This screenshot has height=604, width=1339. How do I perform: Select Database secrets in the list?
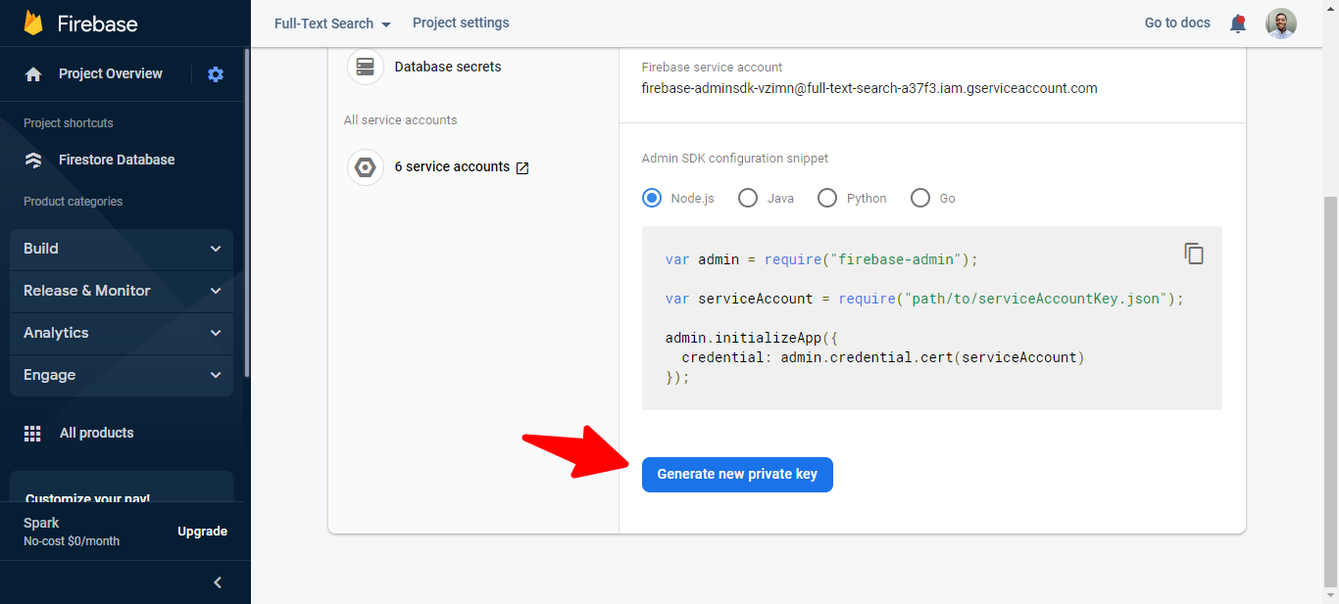pos(448,67)
